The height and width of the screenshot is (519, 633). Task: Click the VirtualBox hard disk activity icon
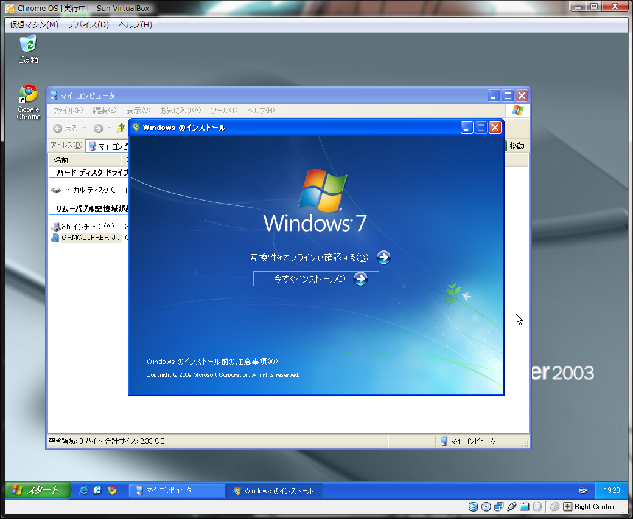point(473,506)
